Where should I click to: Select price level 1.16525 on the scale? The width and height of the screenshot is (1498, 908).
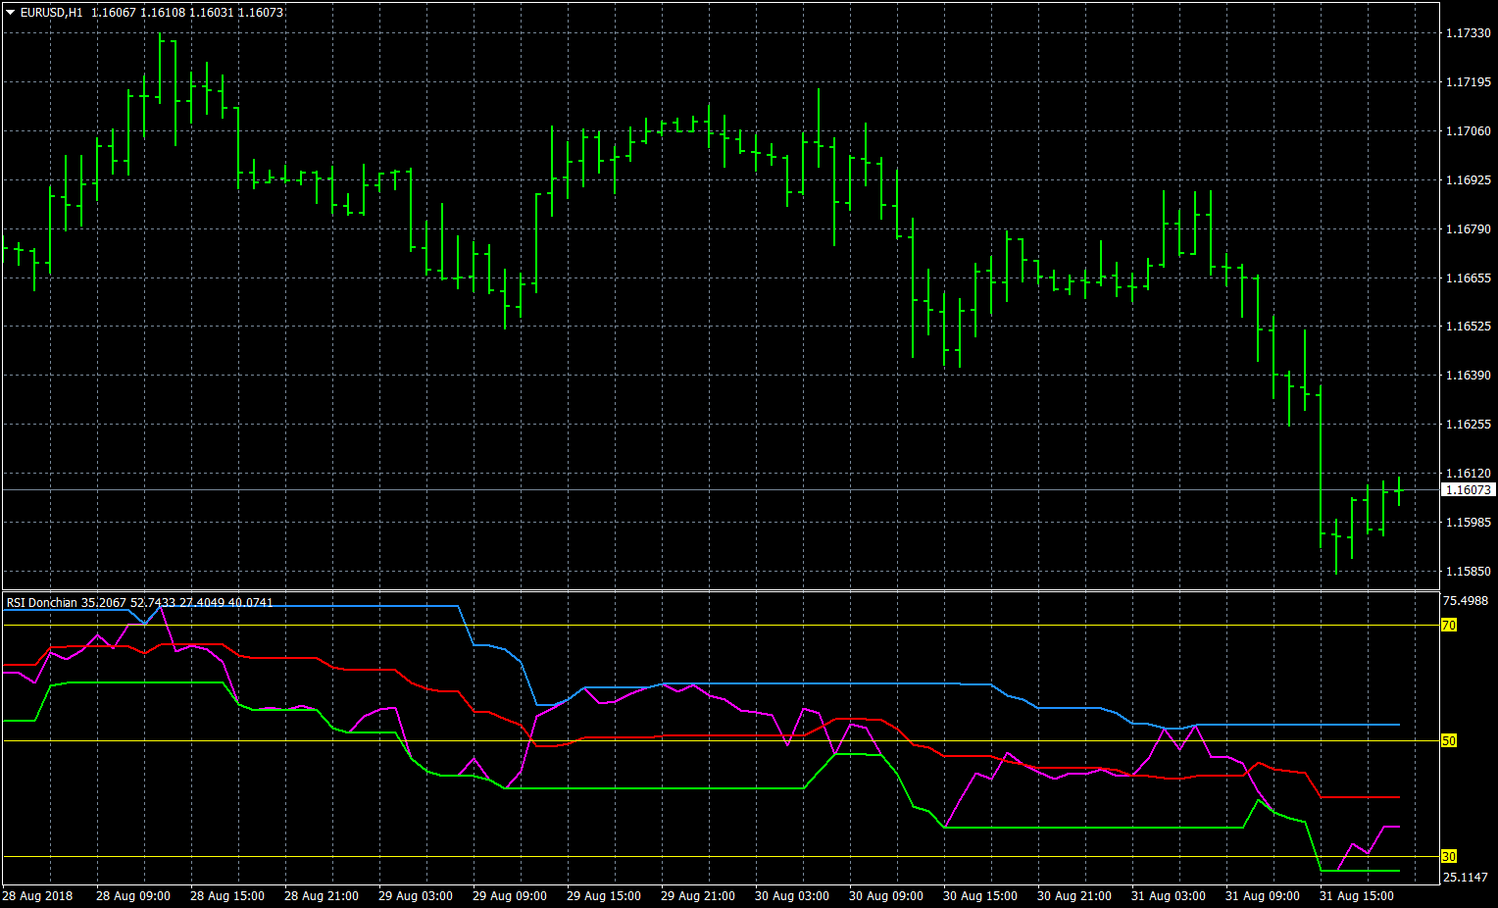coord(1468,327)
